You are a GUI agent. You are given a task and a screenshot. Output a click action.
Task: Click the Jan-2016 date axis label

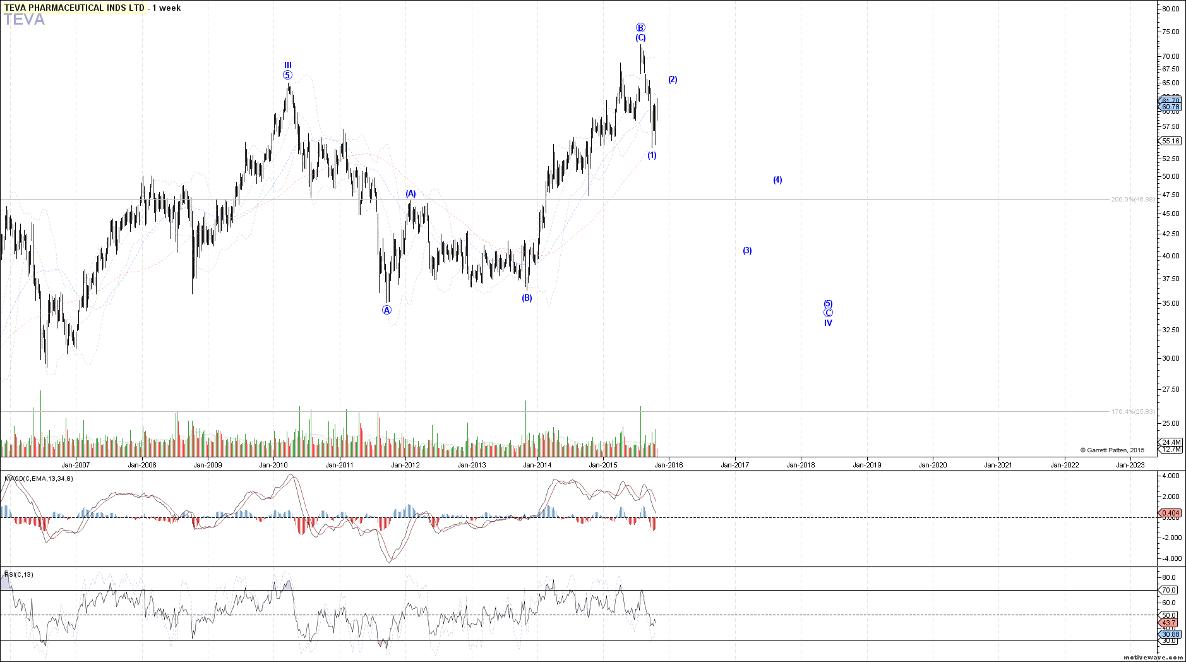669,465
